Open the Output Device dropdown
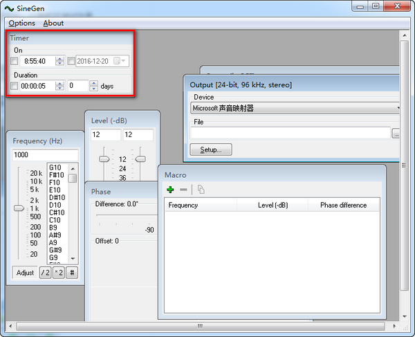Viewport: 415px width, 337px height. tap(398, 108)
